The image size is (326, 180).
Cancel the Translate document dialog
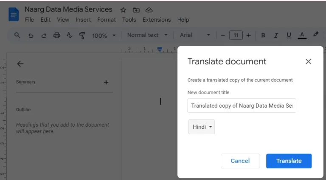click(x=240, y=161)
